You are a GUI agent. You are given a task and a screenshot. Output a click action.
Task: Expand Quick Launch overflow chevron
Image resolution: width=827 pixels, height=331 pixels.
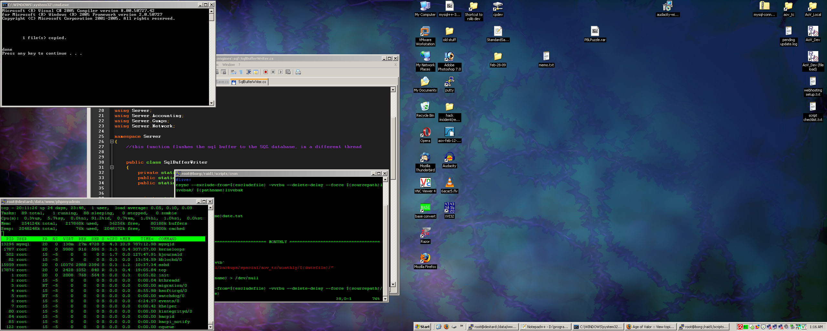pyautogui.click(x=461, y=326)
